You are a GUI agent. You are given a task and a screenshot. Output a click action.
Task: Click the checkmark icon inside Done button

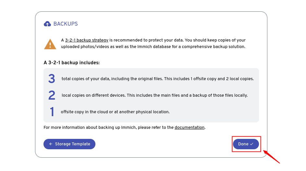pyautogui.click(x=252, y=144)
